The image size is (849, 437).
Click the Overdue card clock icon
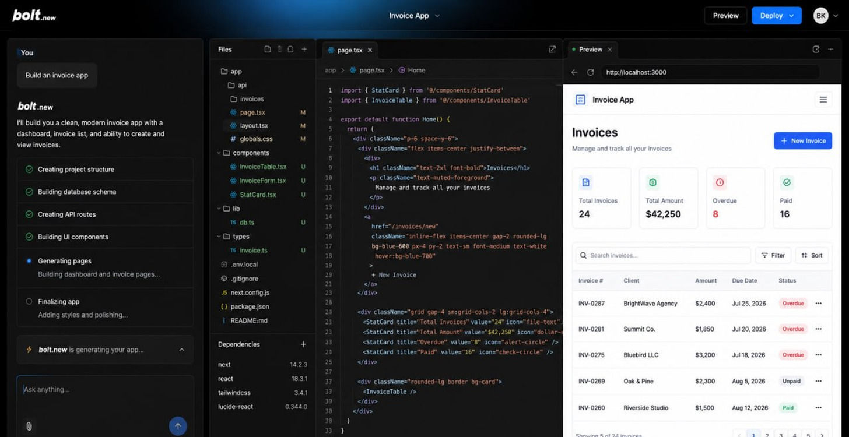point(720,183)
